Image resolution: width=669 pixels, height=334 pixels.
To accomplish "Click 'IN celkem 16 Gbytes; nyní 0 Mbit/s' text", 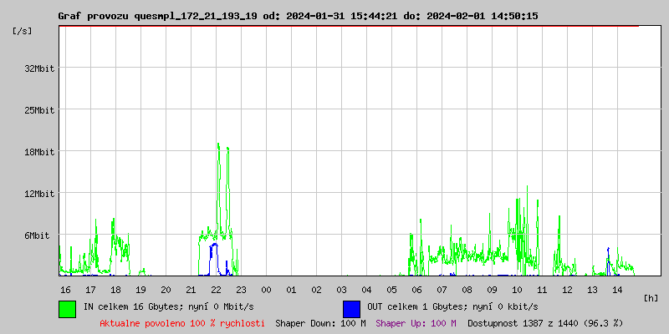I will 169,306.
